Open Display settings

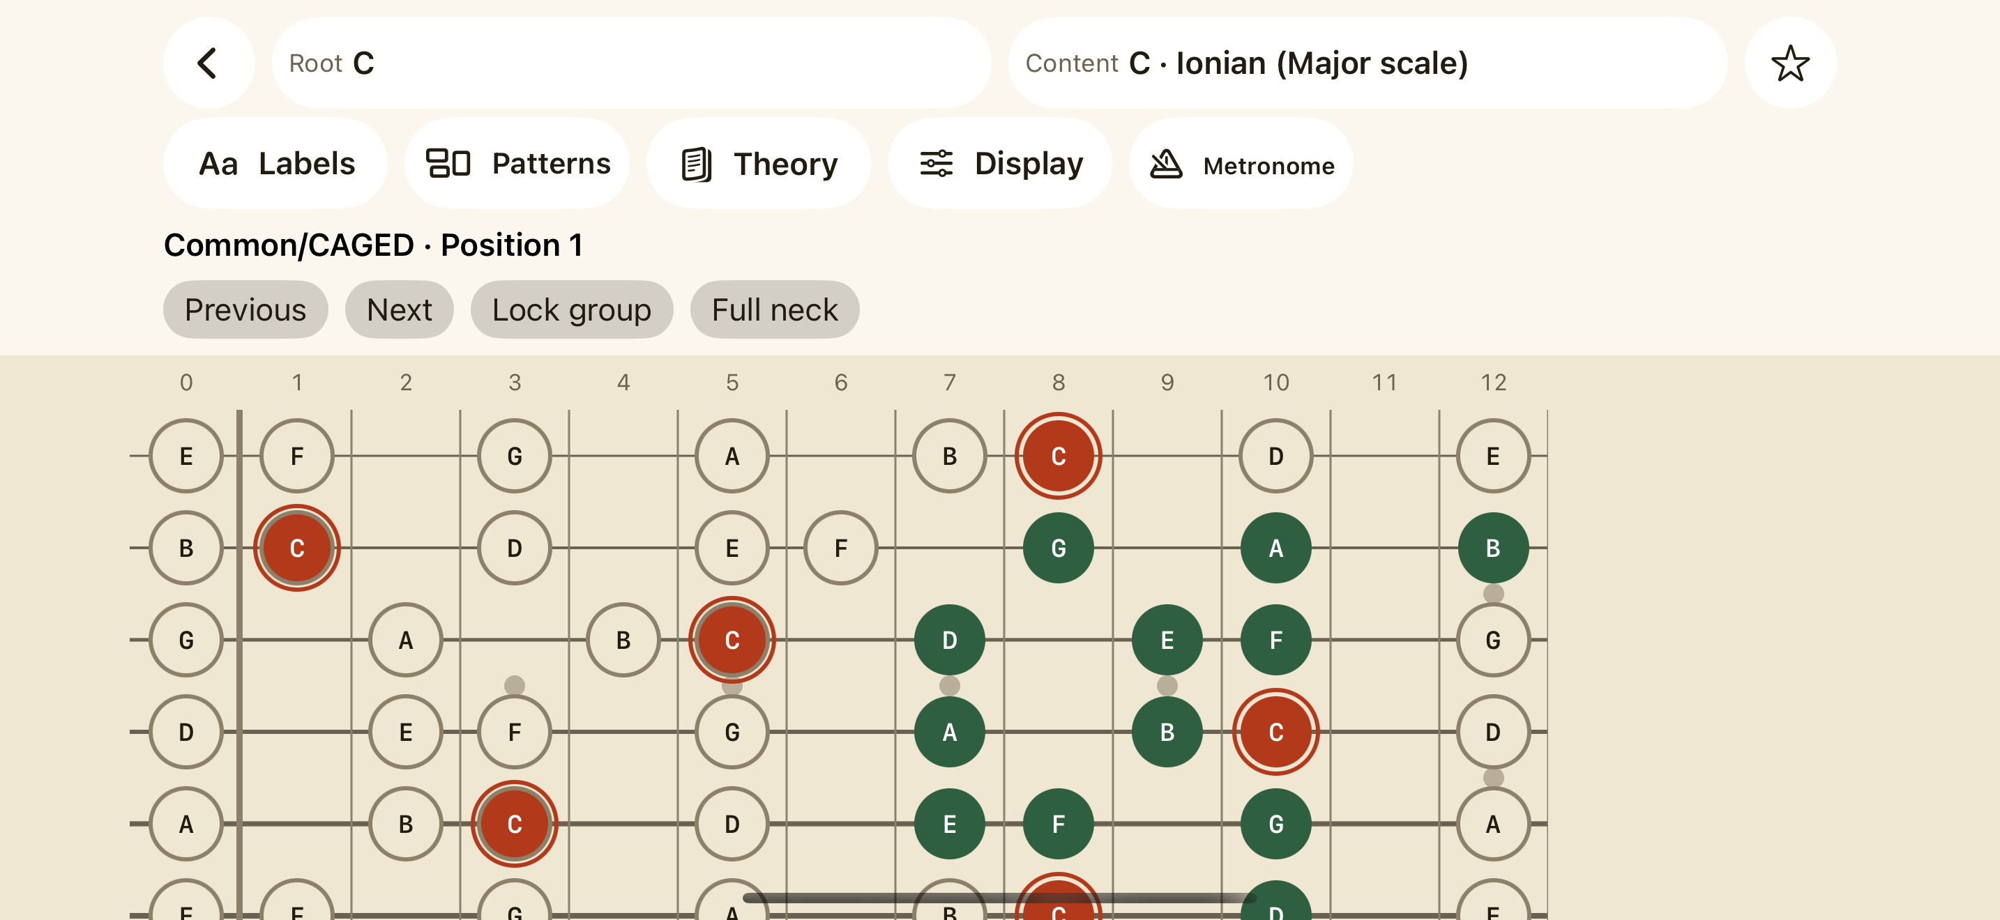(x=999, y=163)
